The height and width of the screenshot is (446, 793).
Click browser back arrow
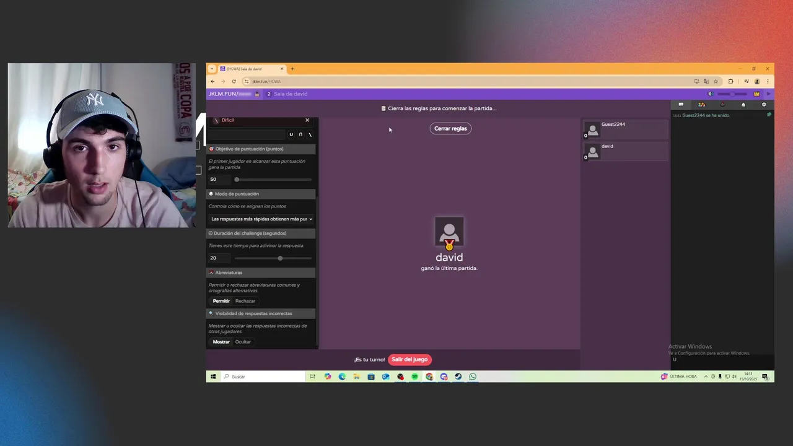click(212, 81)
